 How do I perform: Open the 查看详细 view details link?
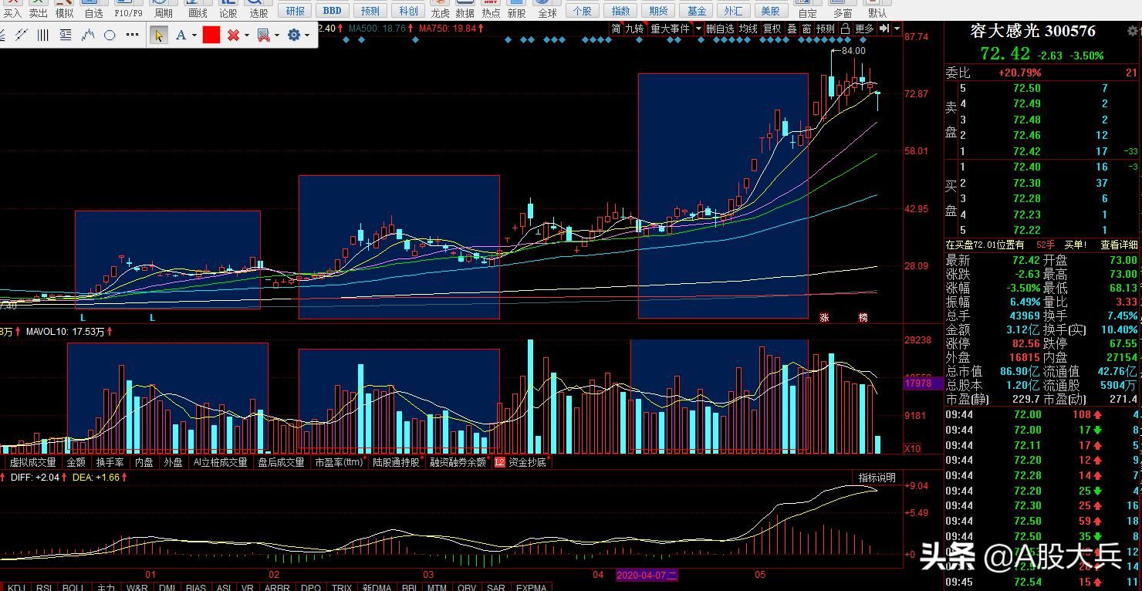pos(1119,245)
